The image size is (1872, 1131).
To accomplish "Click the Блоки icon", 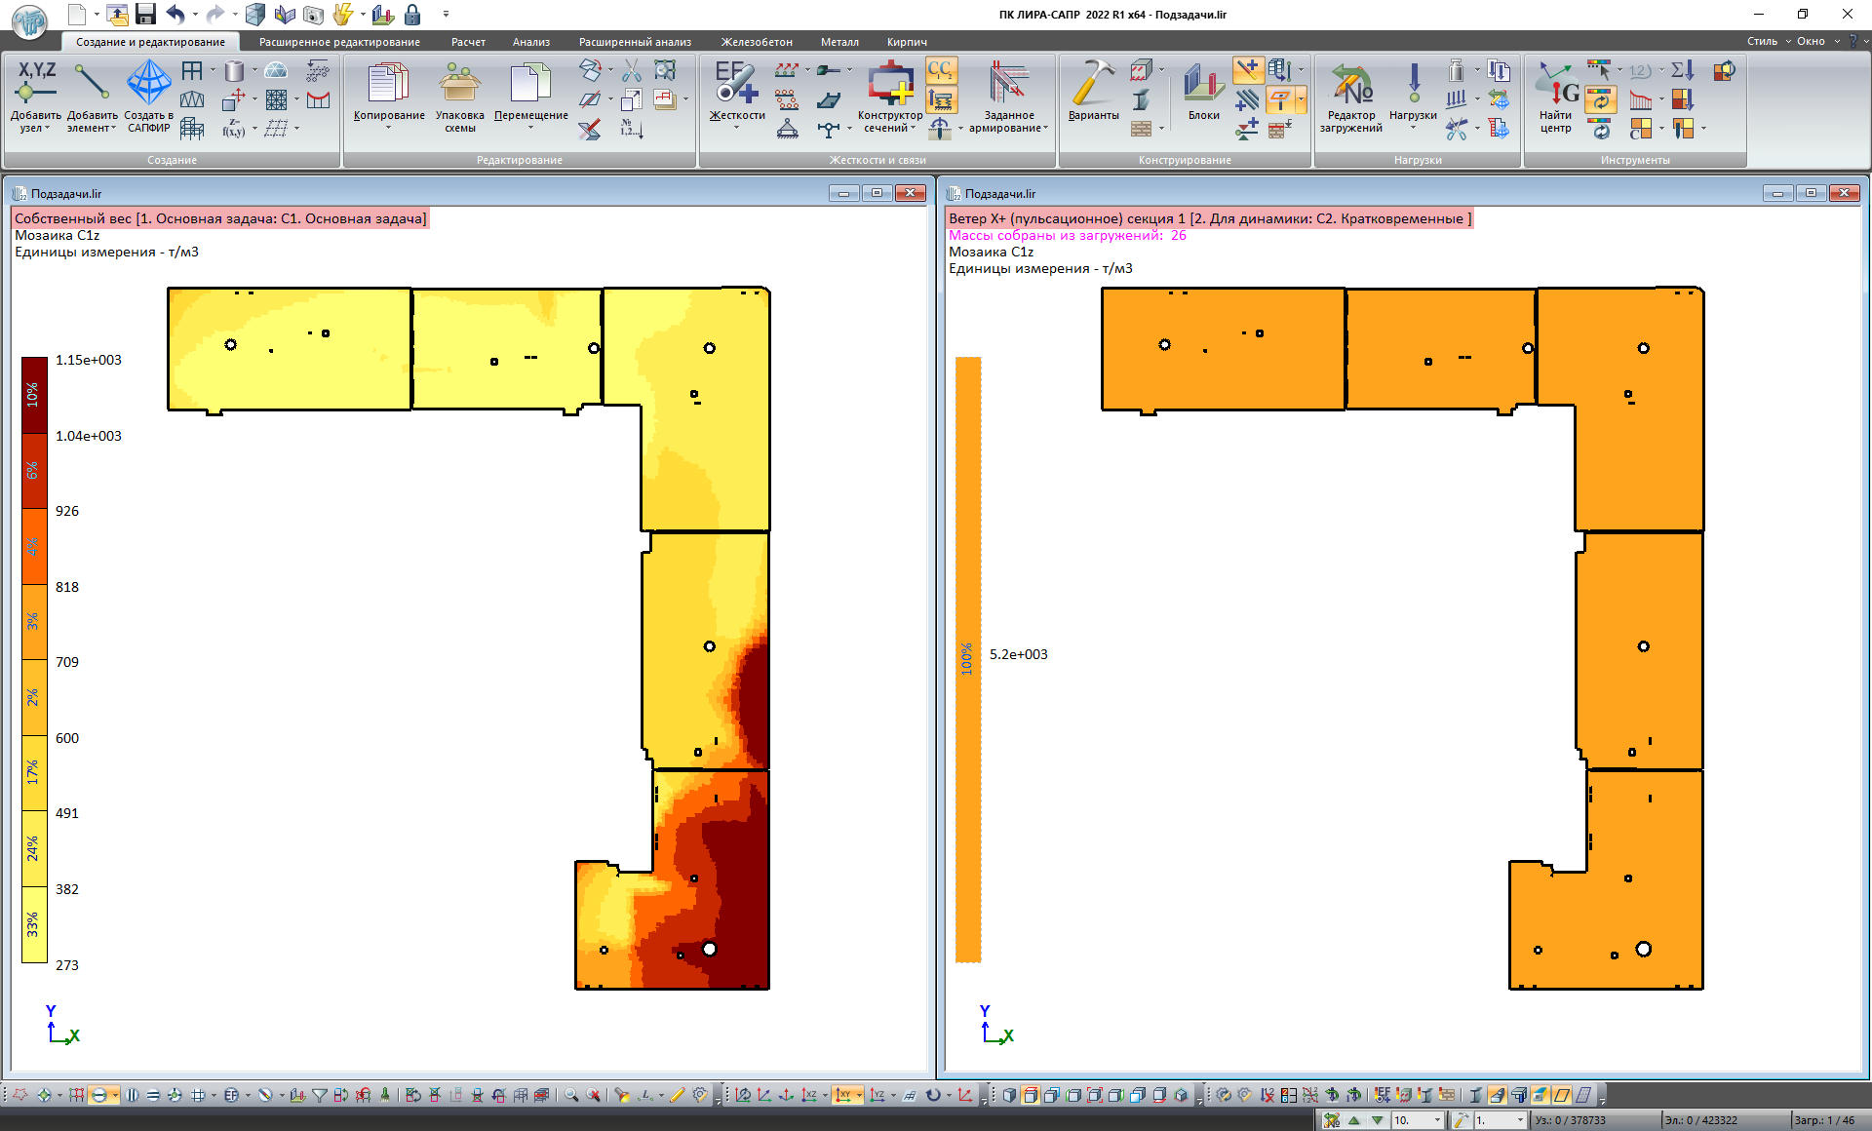I will (1203, 85).
